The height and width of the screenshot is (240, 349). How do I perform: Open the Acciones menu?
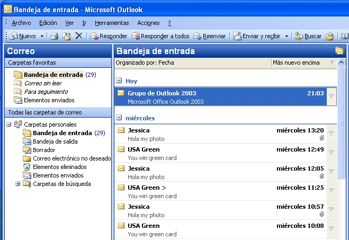point(148,23)
